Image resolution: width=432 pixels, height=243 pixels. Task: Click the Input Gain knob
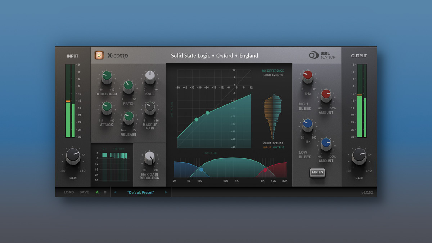coord(73,157)
